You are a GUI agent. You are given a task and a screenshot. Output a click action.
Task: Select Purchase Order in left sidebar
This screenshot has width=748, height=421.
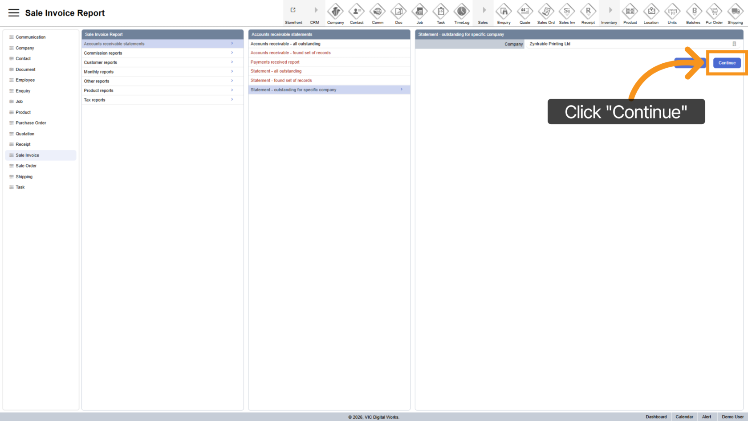click(x=31, y=123)
